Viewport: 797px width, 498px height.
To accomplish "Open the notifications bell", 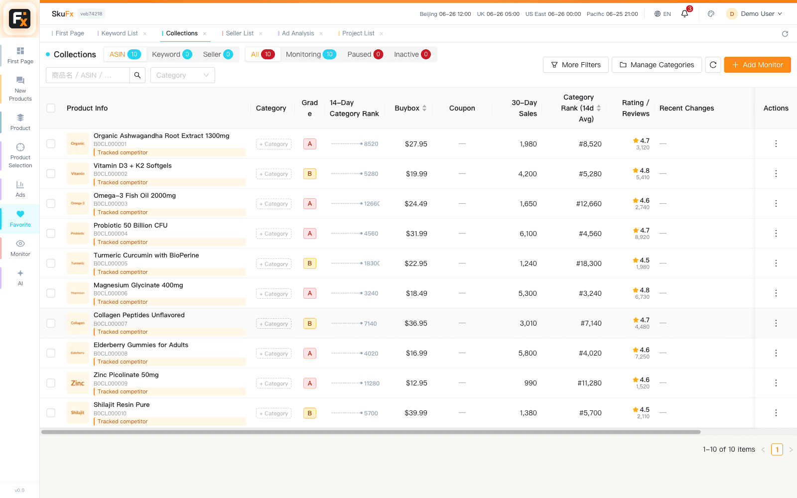I will [x=685, y=14].
